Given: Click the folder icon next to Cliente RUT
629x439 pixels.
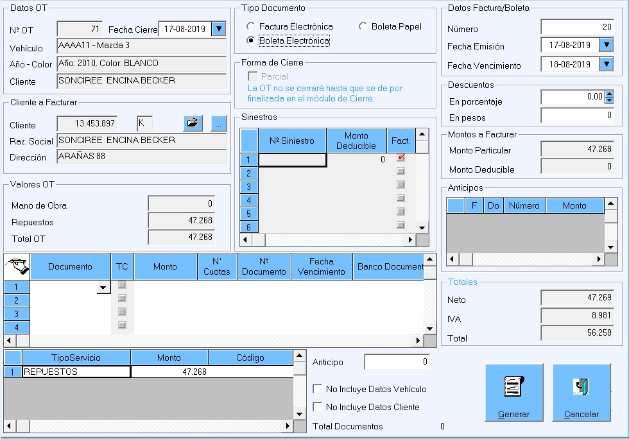Looking at the screenshot, I should (x=193, y=124).
